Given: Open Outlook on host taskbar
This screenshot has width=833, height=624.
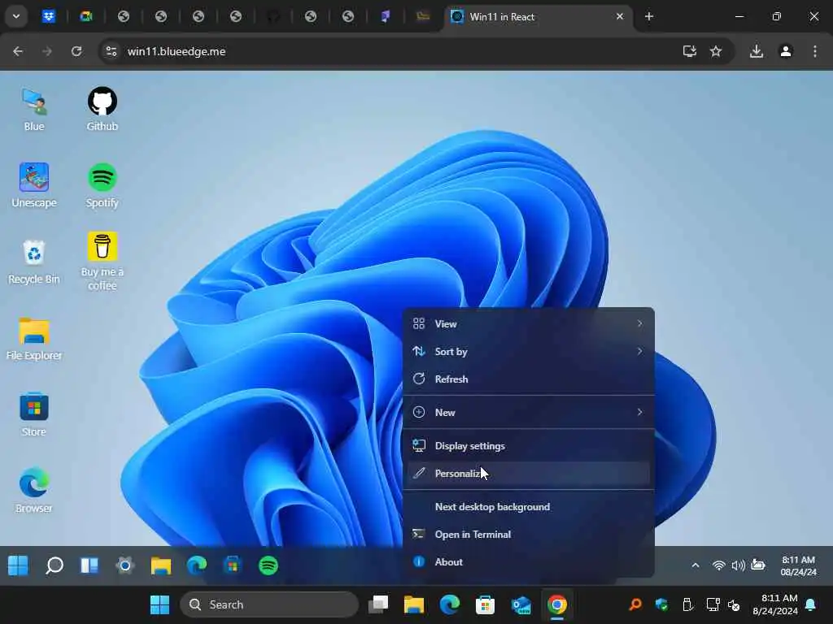Looking at the screenshot, I should pyautogui.click(x=521, y=604).
